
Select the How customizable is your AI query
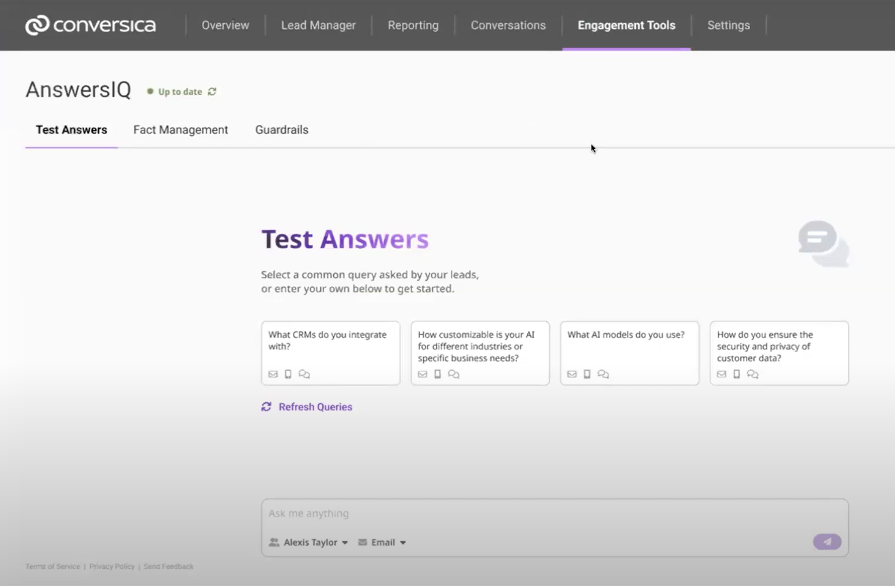(x=480, y=353)
